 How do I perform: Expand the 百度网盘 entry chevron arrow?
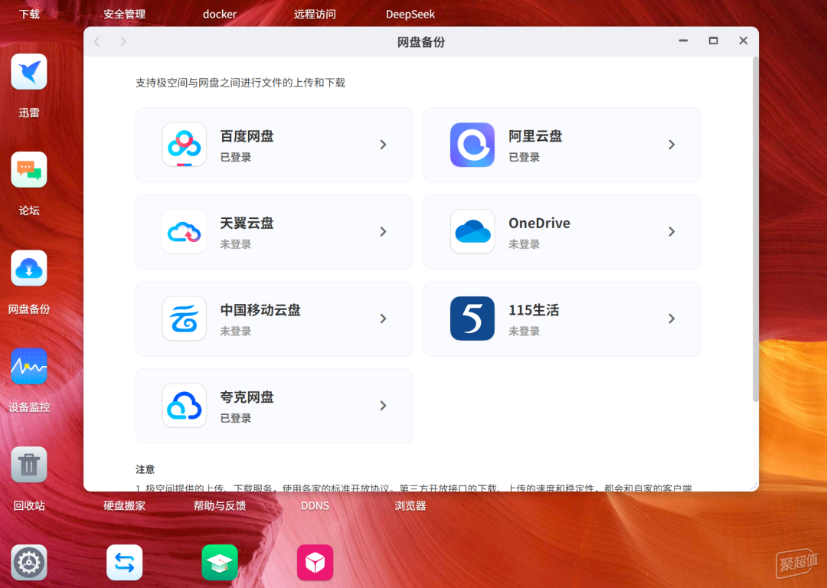pyautogui.click(x=383, y=145)
